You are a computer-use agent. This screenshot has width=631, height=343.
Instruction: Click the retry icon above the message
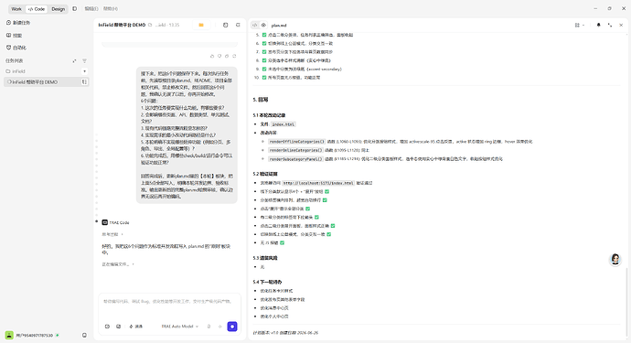[x=234, y=56]
